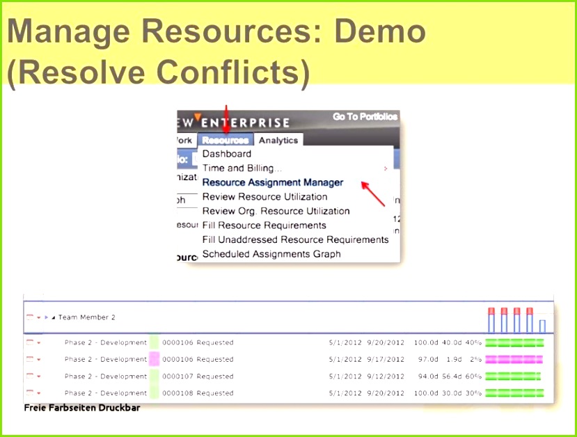Select Resource Assignment Manager menu item

pos(272,182)
